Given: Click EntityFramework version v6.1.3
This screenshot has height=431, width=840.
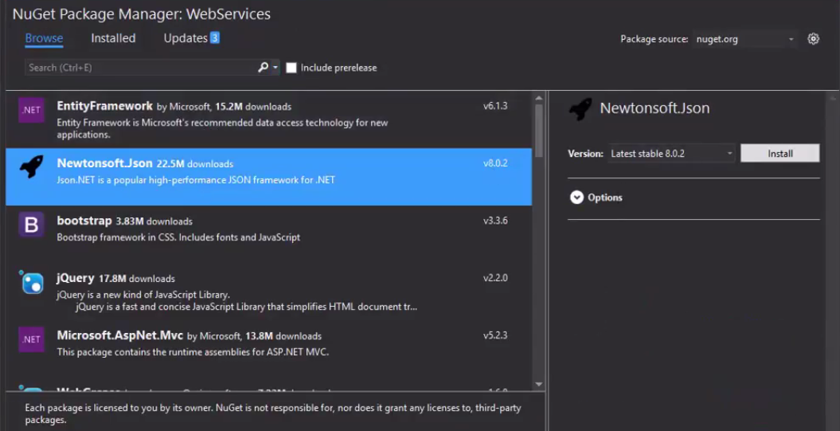Looking at the screenshot, I should 495,106.
